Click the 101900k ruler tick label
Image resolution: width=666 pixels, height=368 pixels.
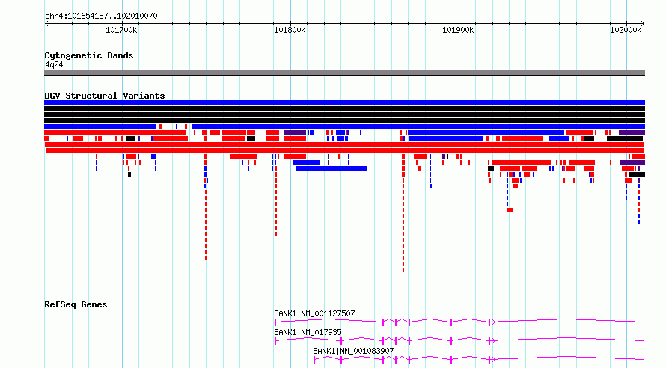point(458,30)
